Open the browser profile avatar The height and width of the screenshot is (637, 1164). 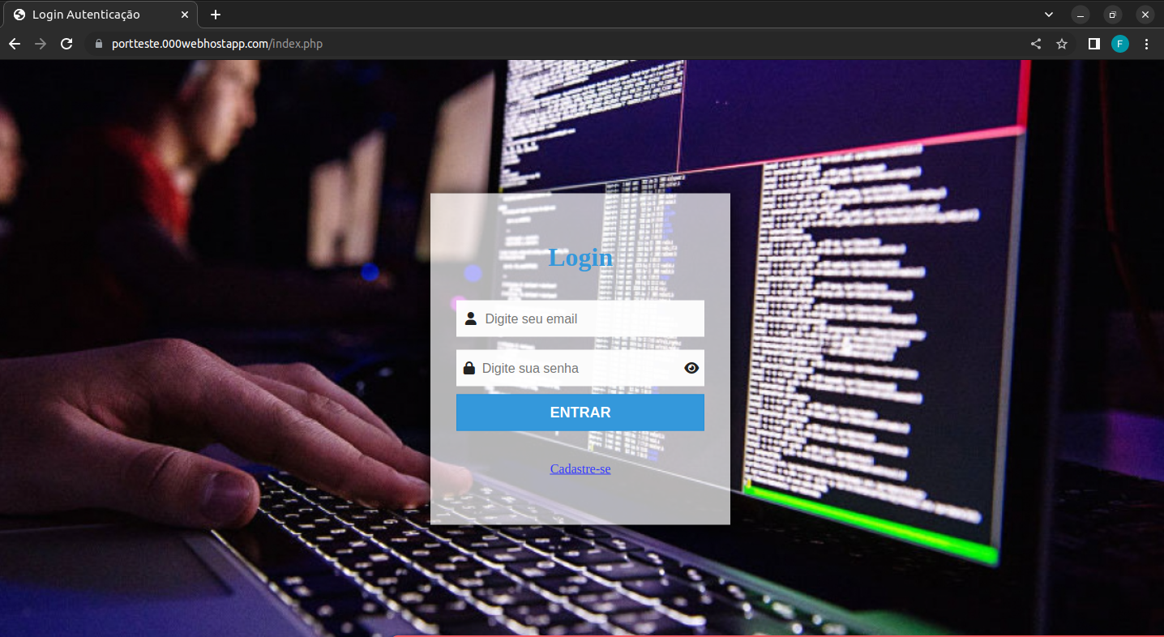pyautogui.click(x=1119, y=44)
